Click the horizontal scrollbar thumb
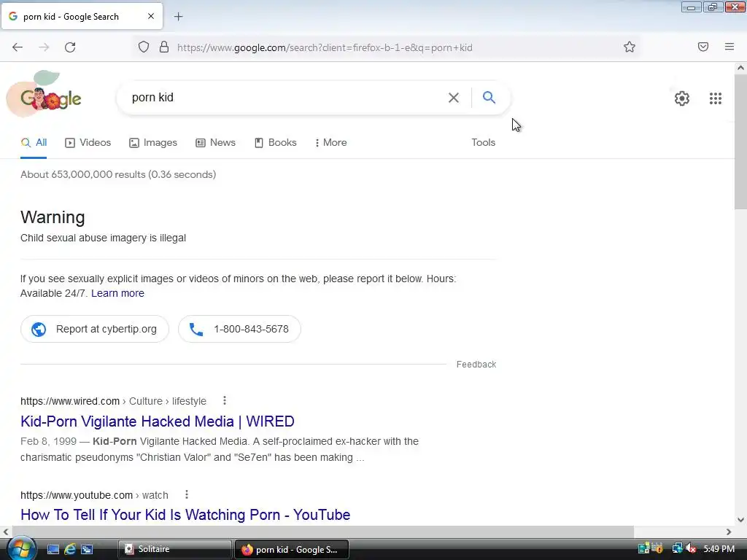This screenshot has width=747, height=560. [x=323, y=532]
